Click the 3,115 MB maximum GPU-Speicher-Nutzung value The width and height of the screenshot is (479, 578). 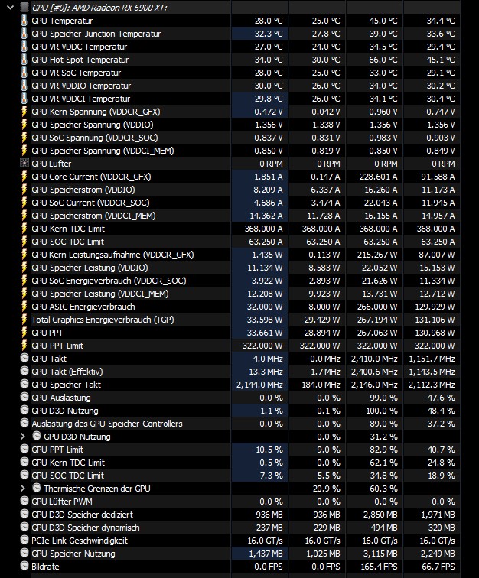380,554
